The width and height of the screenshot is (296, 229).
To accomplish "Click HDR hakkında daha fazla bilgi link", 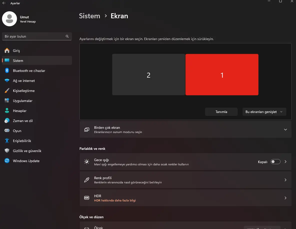I will point(115,200).
